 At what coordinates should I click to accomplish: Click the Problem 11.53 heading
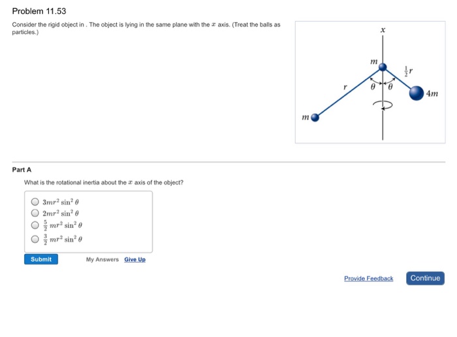pyautogui.click(x=39, y=12)
